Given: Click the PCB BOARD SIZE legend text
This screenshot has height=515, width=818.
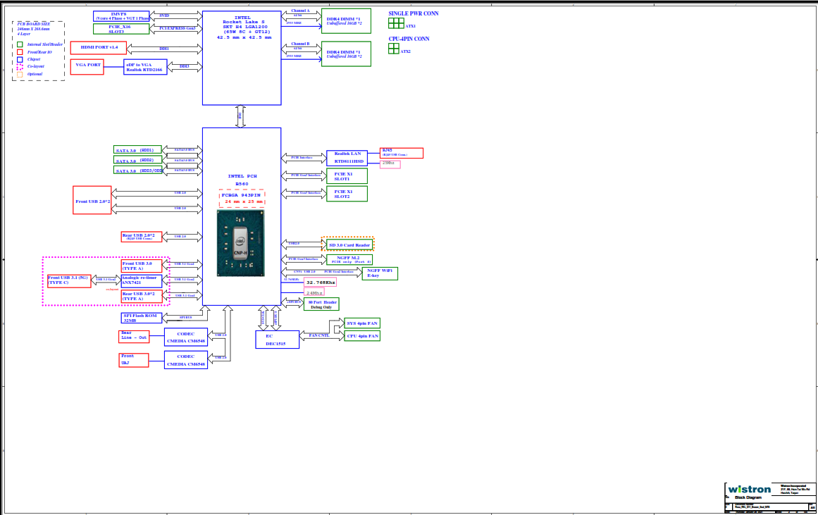Looking at the screenshot, I should (33, 29).
